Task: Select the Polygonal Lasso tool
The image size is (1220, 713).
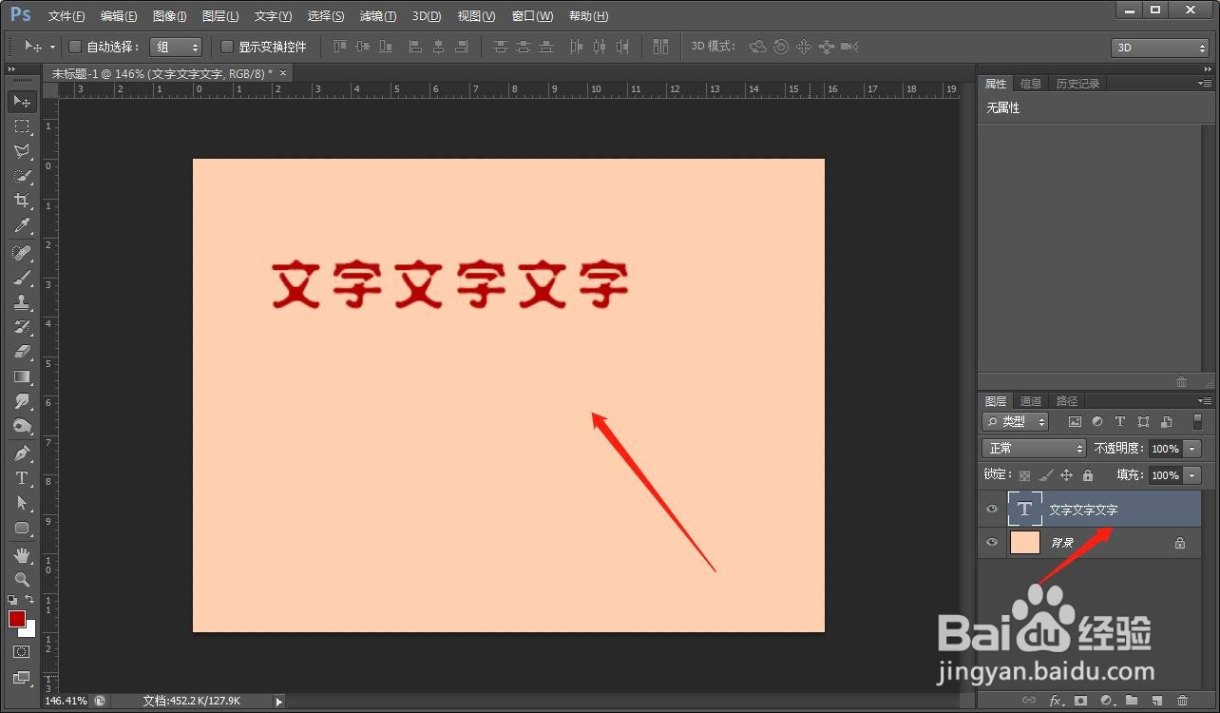Action: [22, 150]
